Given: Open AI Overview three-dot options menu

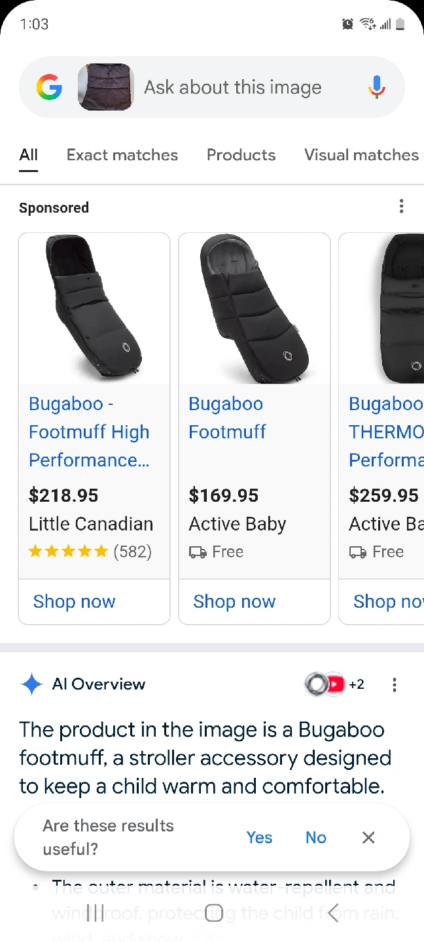Looking at the screenshot, I should 394,685.
